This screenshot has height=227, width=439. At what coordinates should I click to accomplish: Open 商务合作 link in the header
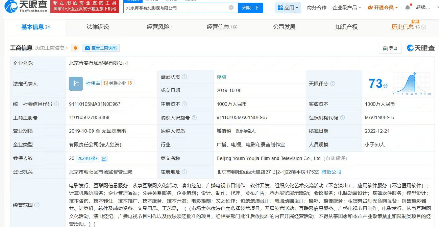coord(317,8)
